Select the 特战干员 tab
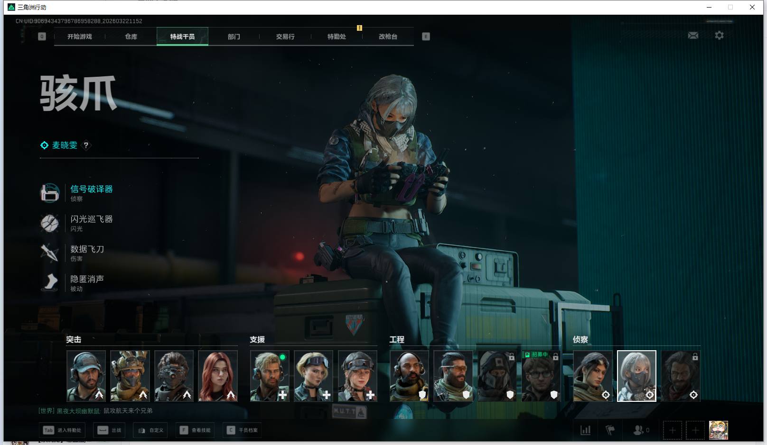This screenshot has width=767, height=445. [182, 36]
